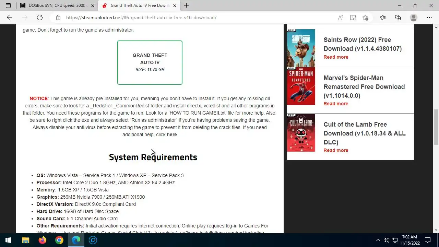
Task: Click the browser Back arrow
Action: click(10, 17)
